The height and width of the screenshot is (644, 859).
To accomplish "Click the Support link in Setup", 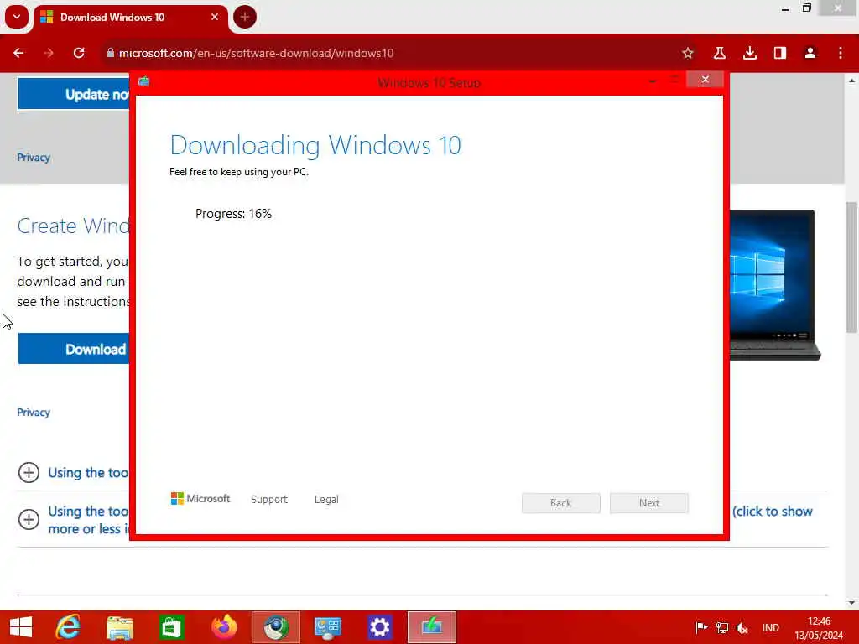I will (269, 500).
